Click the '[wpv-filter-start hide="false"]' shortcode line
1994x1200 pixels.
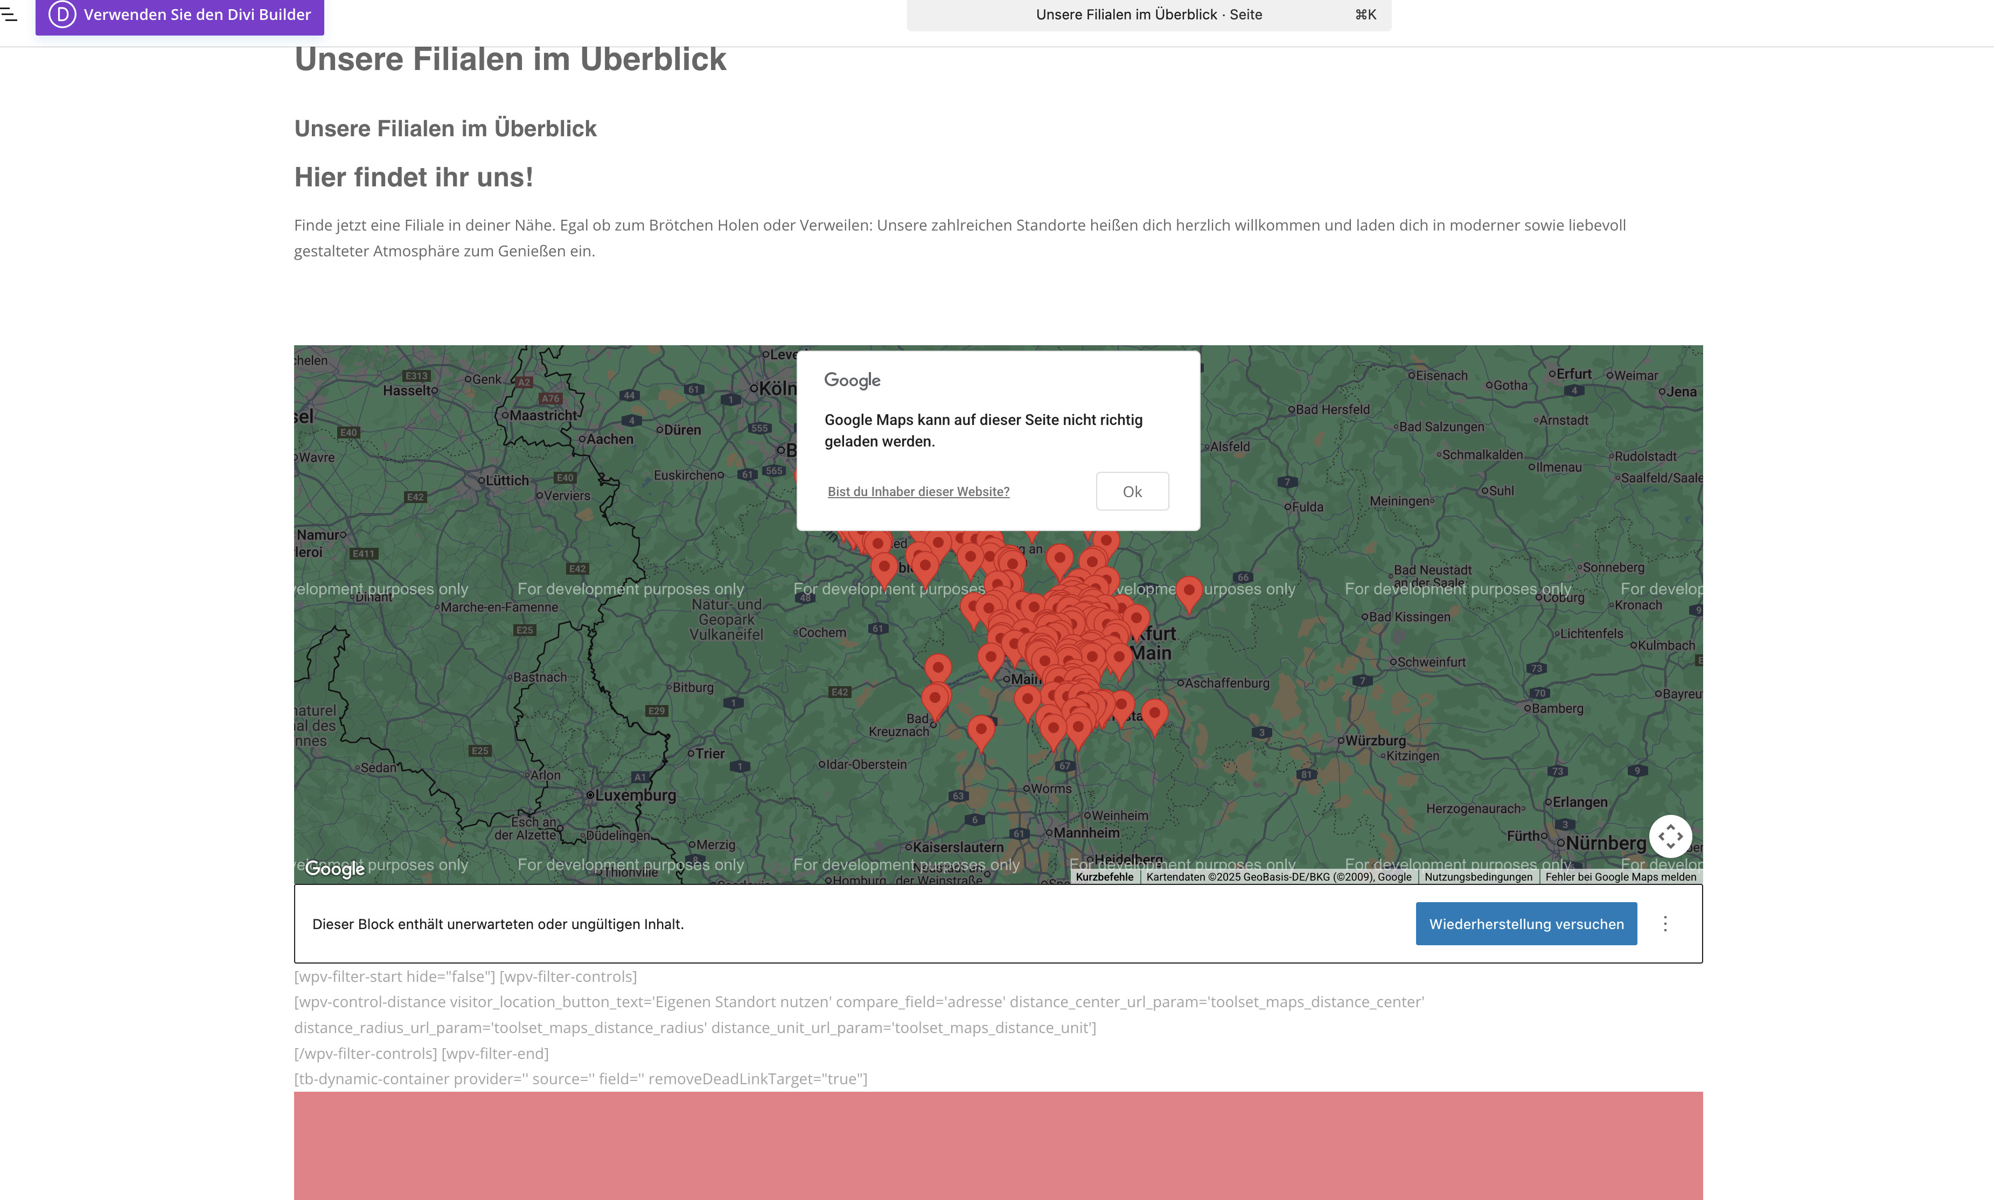pyautogui.click(x=465, y=976)
